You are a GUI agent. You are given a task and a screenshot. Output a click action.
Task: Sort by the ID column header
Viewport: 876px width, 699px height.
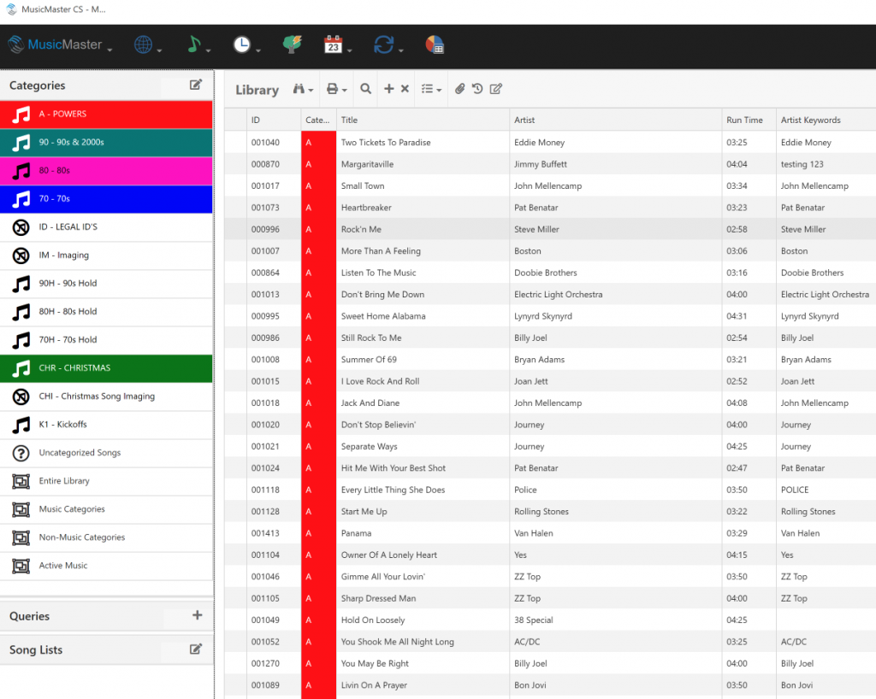(x=274, y=120)
